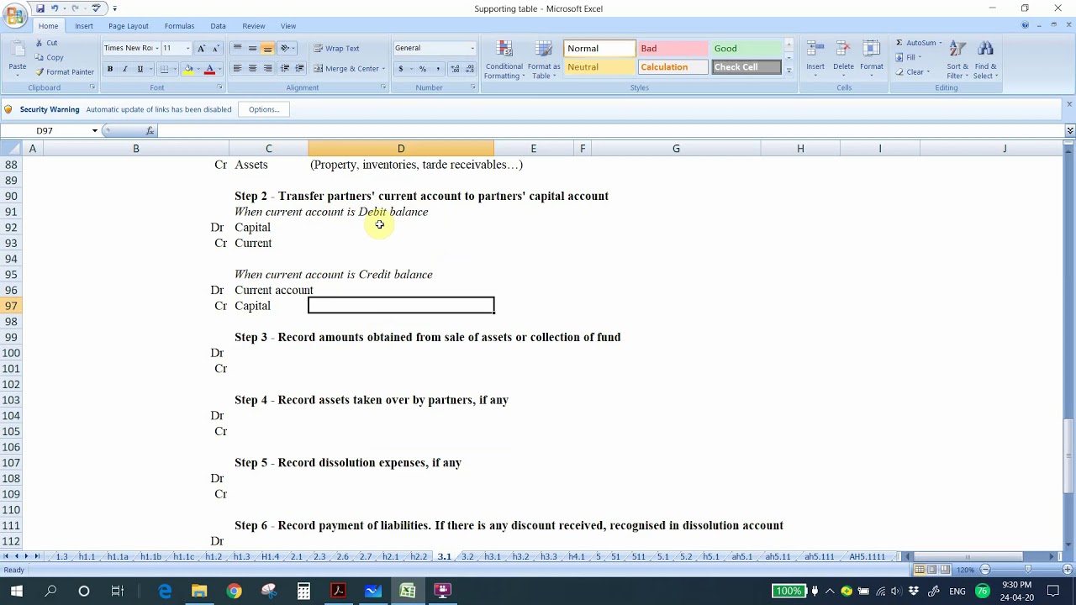This screenshot has height=605, width=1076.
Task: Open the cell Borders icon
Action: (x=165, y=69)
